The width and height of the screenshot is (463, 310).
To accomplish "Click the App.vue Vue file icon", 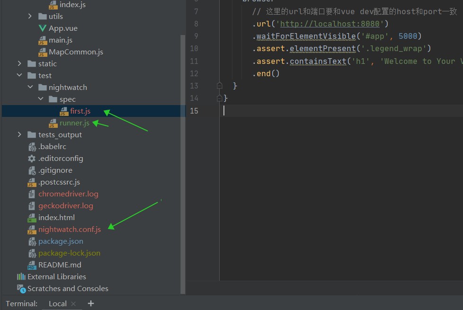I will click(x=43, y=28).
